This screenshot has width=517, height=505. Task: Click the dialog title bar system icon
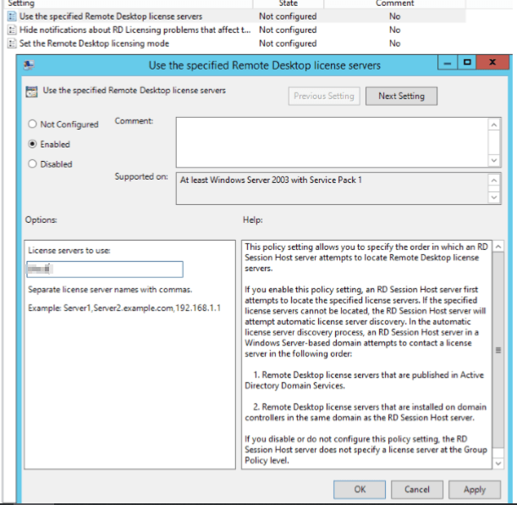pyautogui.click(x=29, y=65)
